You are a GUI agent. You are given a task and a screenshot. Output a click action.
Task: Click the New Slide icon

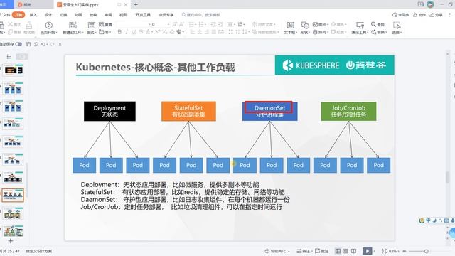(73, 26)
